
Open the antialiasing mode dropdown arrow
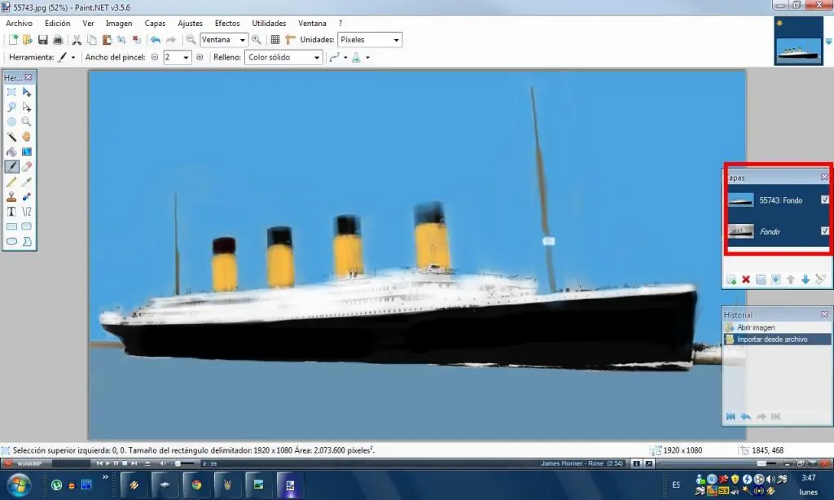(345, 58)
